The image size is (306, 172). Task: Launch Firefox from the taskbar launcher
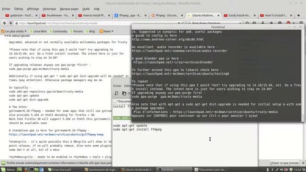click(26, 170)
